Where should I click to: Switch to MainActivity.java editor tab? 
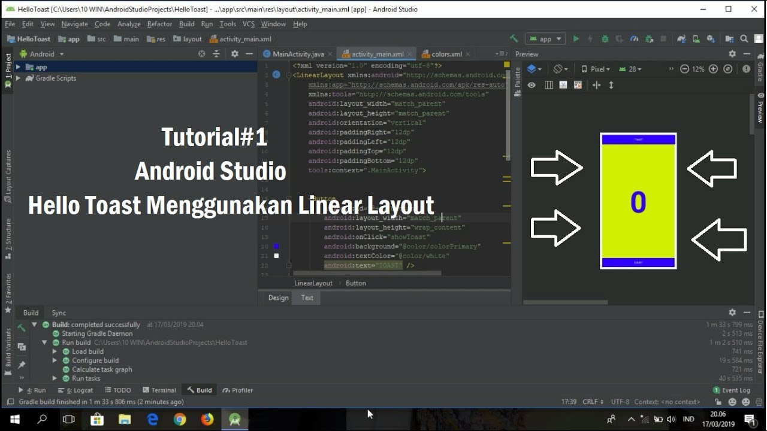coord(298,54)
